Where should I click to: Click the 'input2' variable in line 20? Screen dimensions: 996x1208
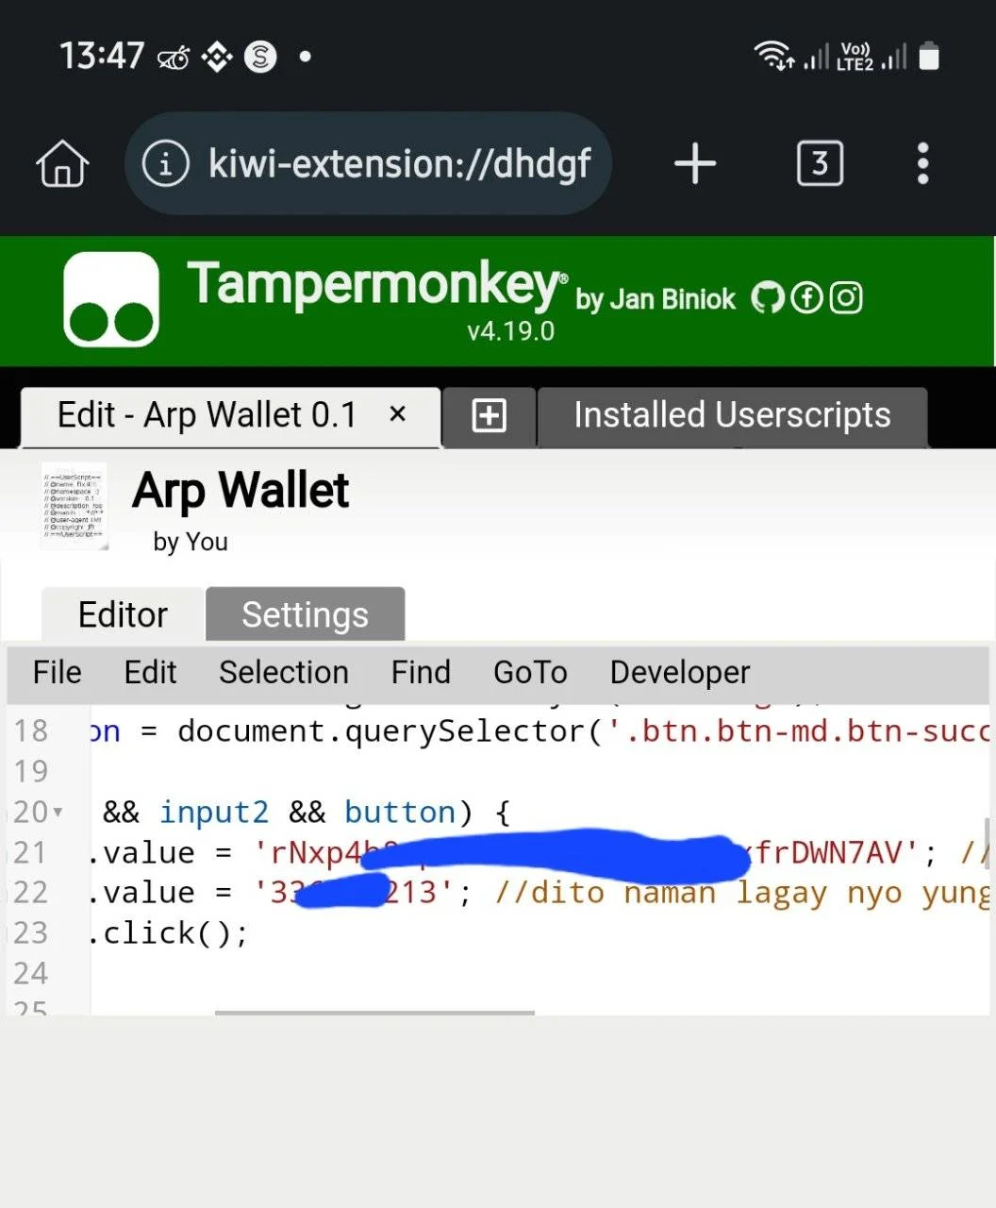213,813
